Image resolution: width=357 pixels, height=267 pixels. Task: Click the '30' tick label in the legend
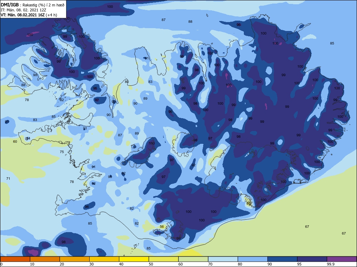click(x=91, y=264)
